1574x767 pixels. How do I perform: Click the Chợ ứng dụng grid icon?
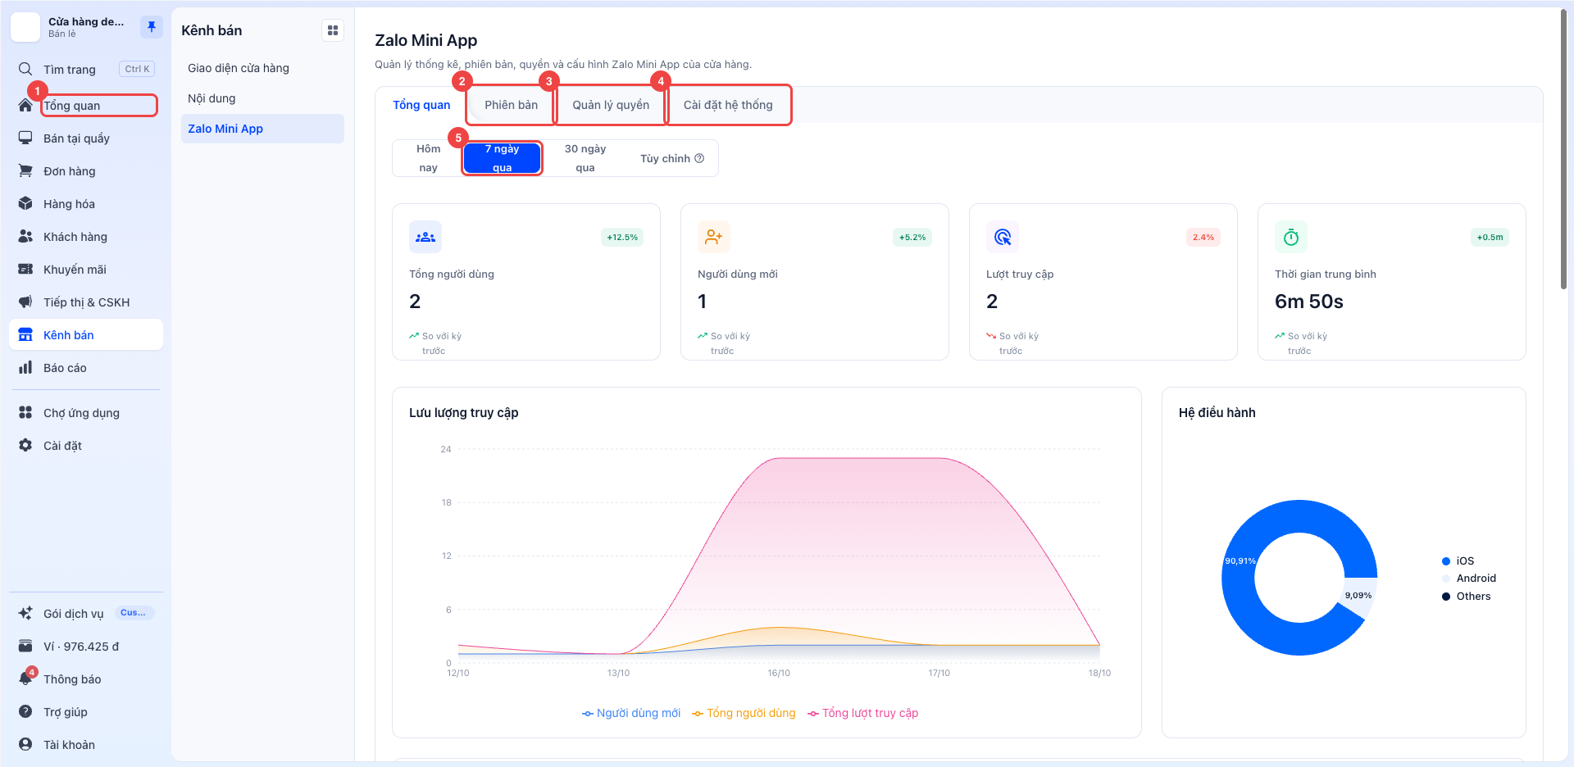click(x=25, y=412)
